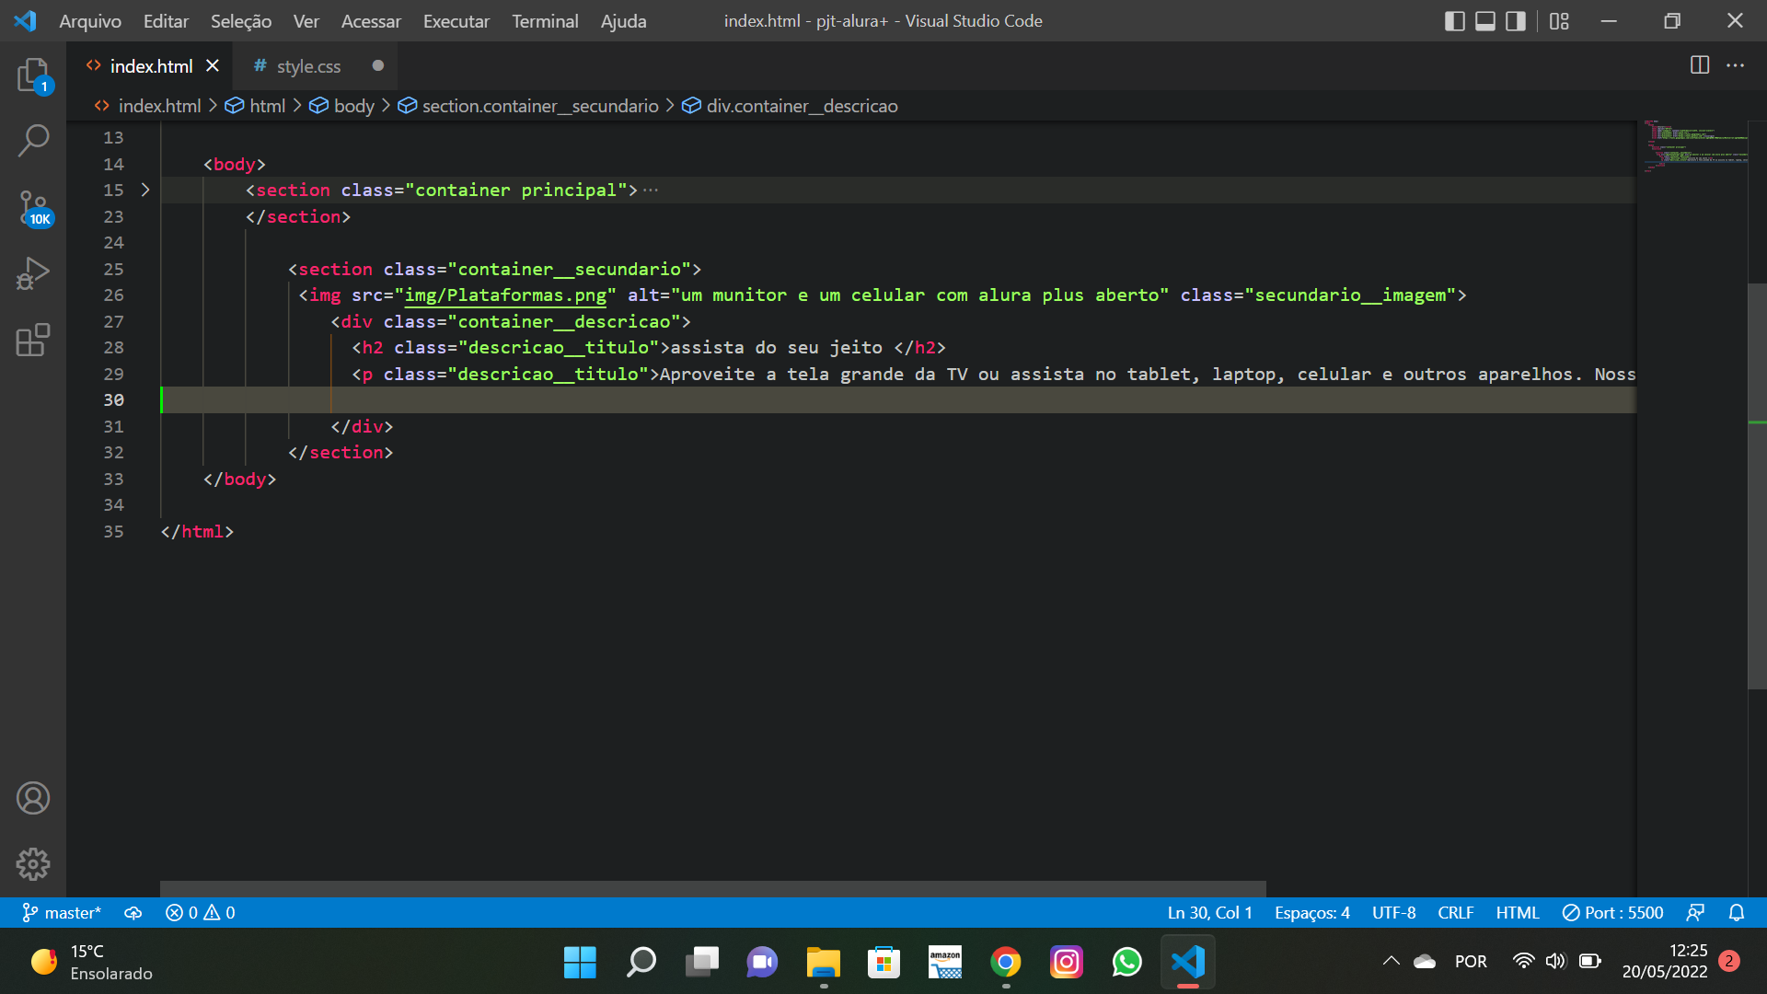This screenshot has width=1767, height=994.
Task: Toggle bottom Panel visibility
Action: [x=1485, y=20]
